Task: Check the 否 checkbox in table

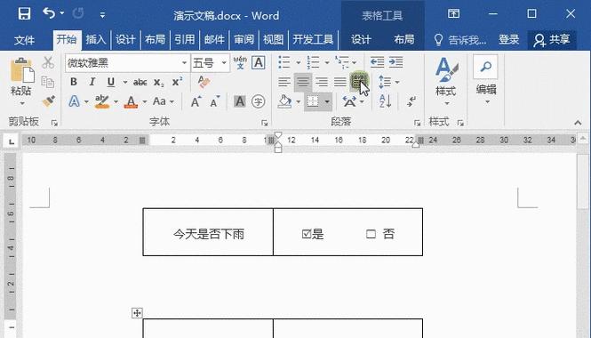Action: 371,234
